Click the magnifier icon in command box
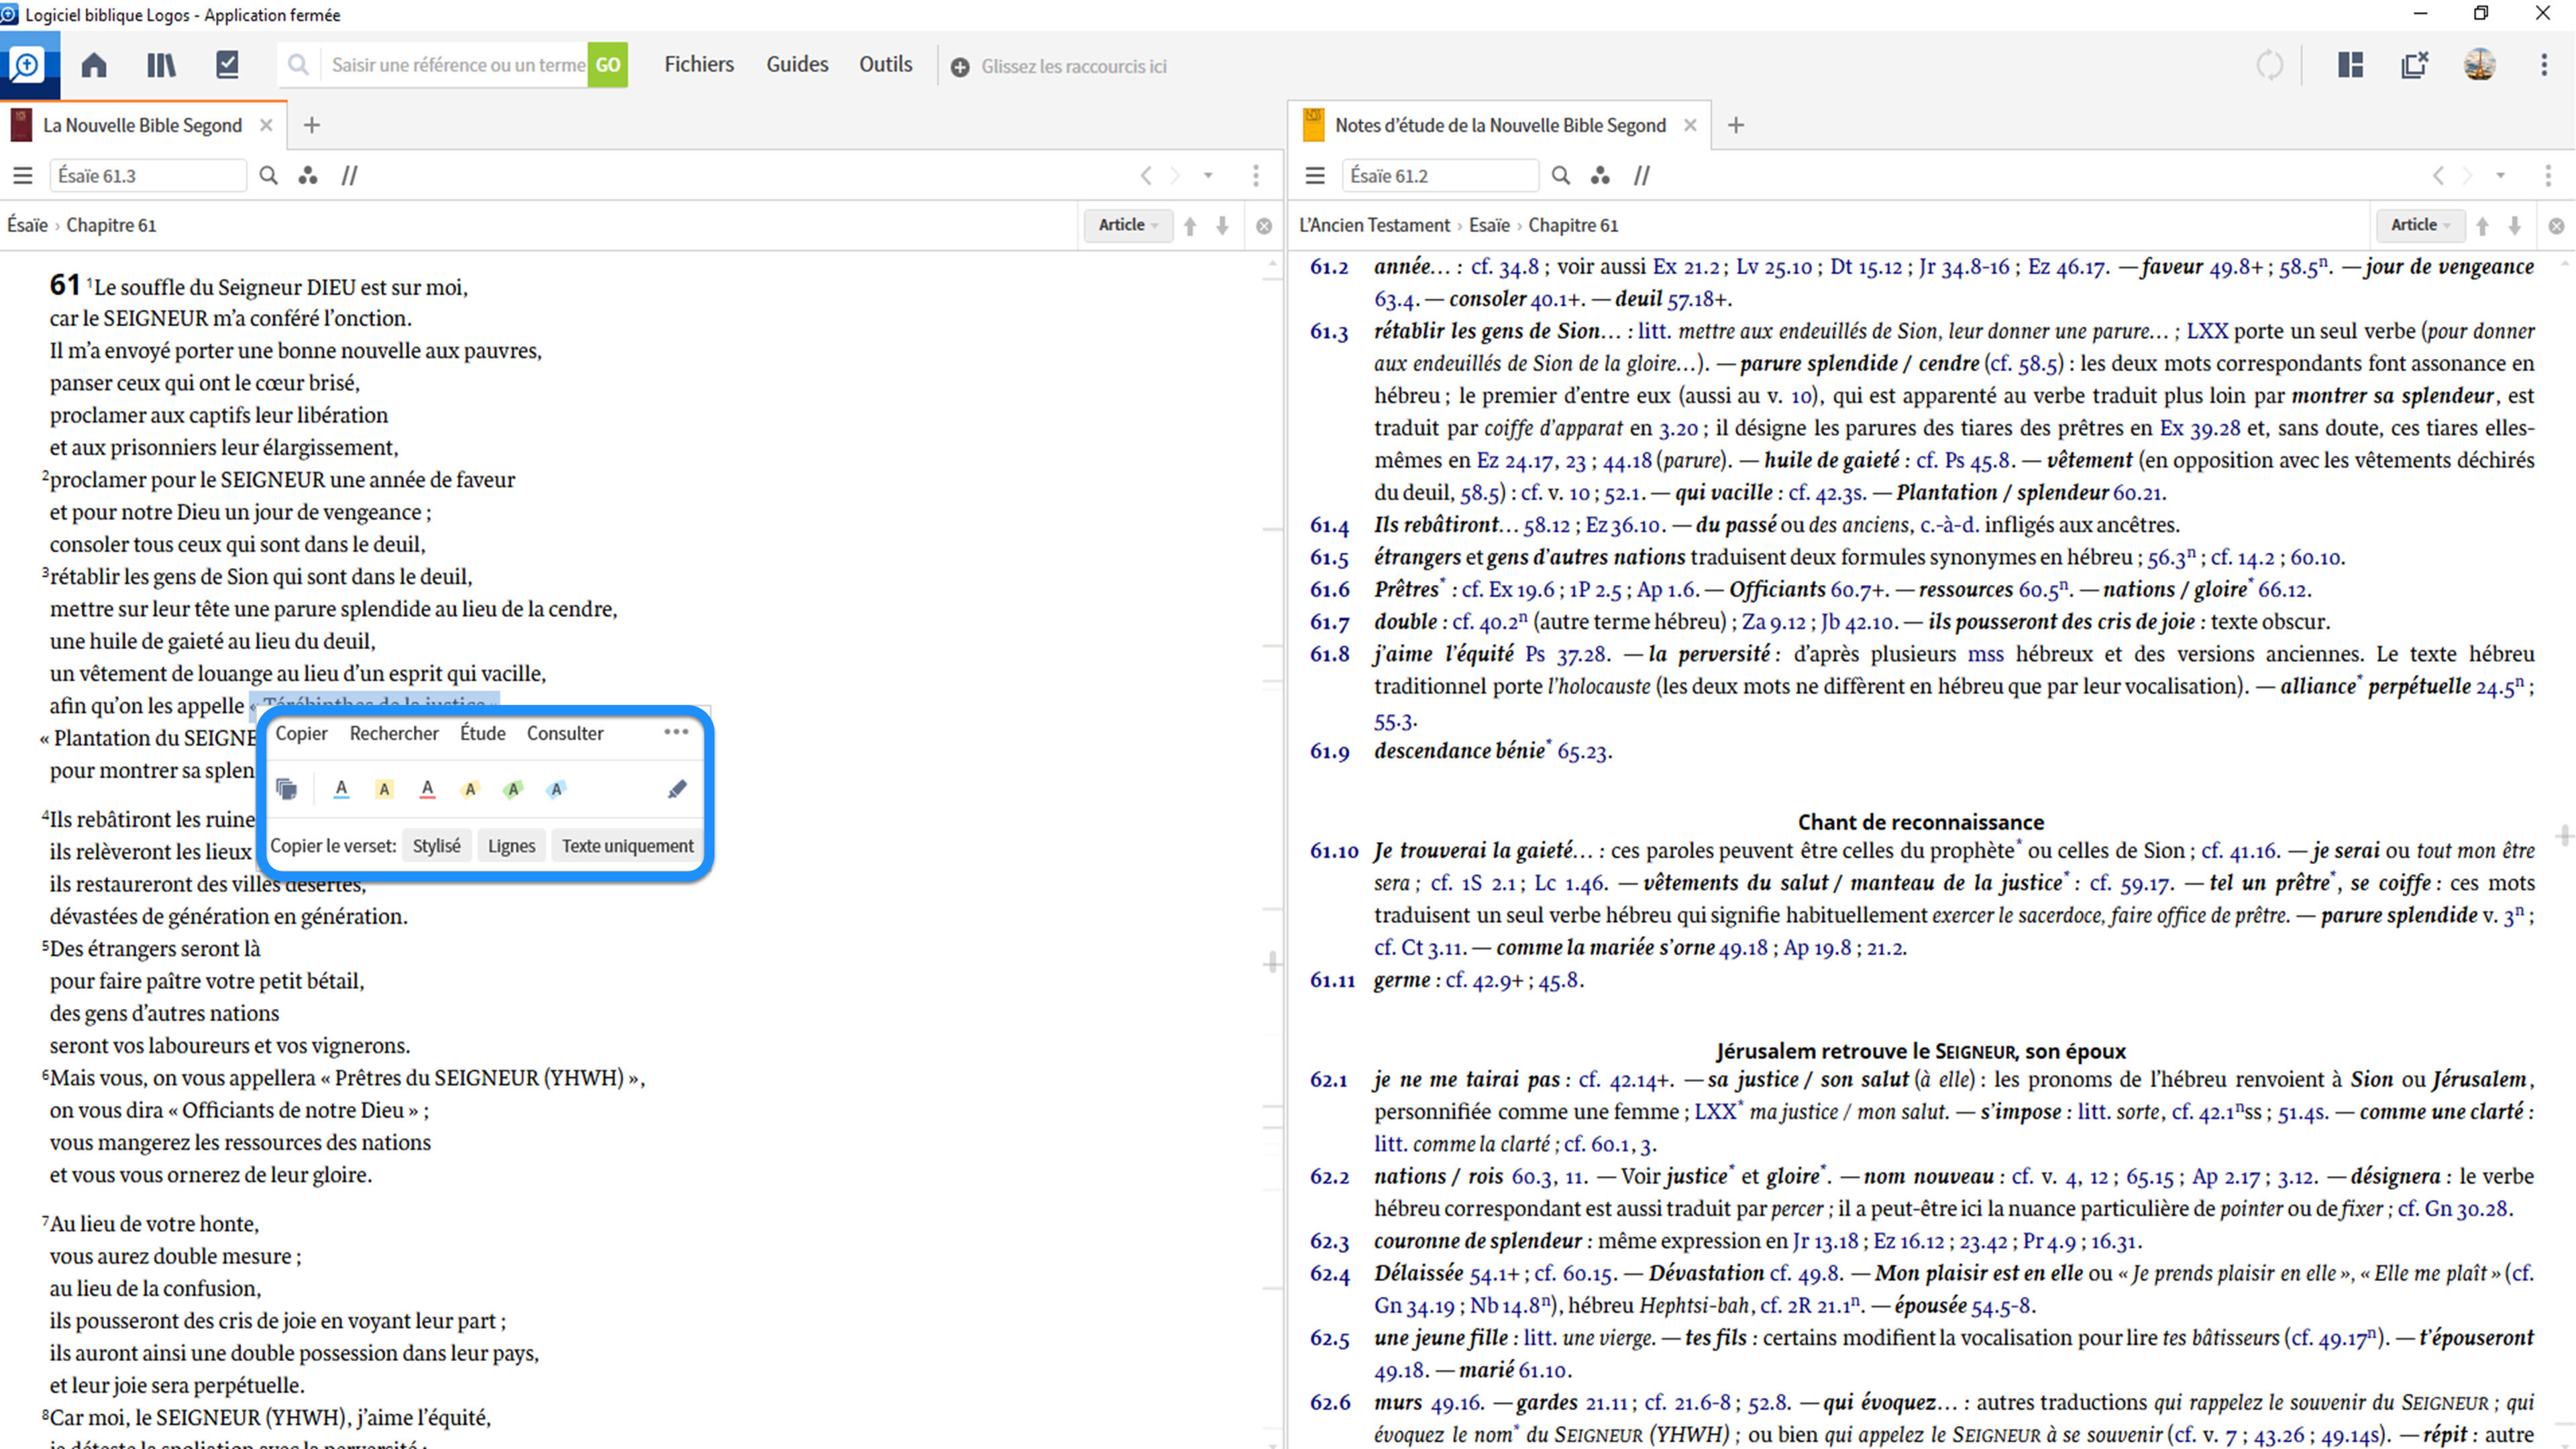The height and width of the screenshot is (1449, 2576). click(297, 65)
